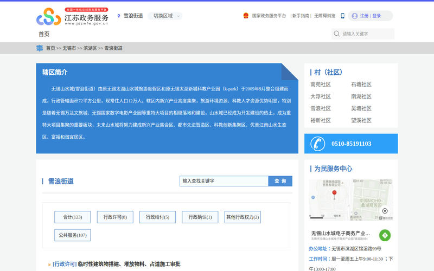Go to 首页 navigation tab

point(44,34)
